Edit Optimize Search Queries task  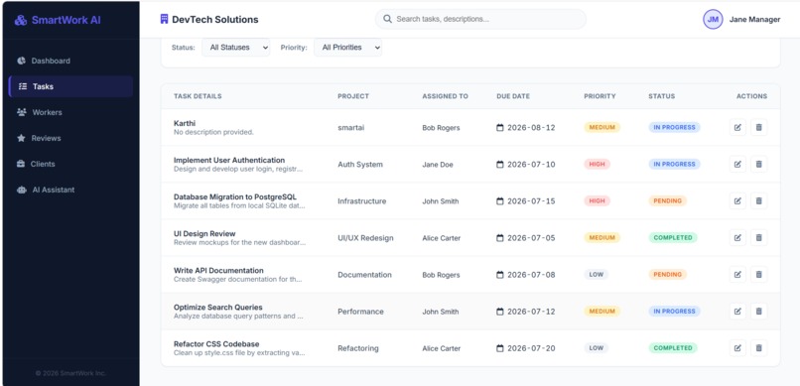pos(737,311)
